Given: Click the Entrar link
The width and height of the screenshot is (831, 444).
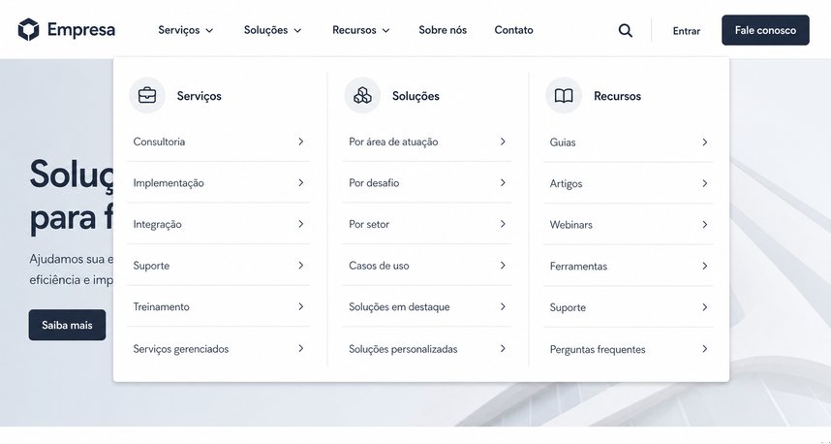Looking at the screenshot, I should [x=687, y=31].
